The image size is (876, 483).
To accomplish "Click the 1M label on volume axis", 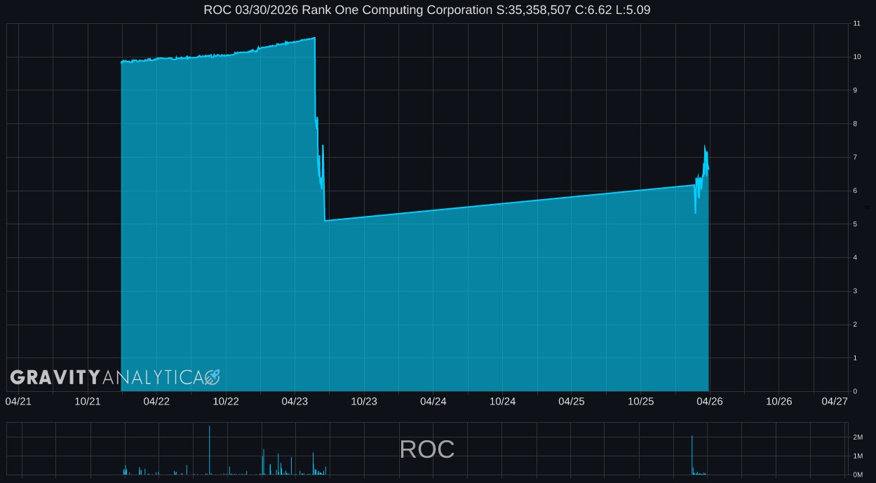I will tap(858, 456).
